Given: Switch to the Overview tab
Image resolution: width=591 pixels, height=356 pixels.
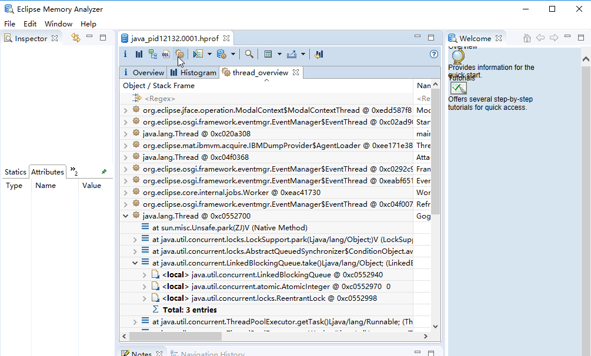Looking at the screenshot, I should (x=143, y=72).
